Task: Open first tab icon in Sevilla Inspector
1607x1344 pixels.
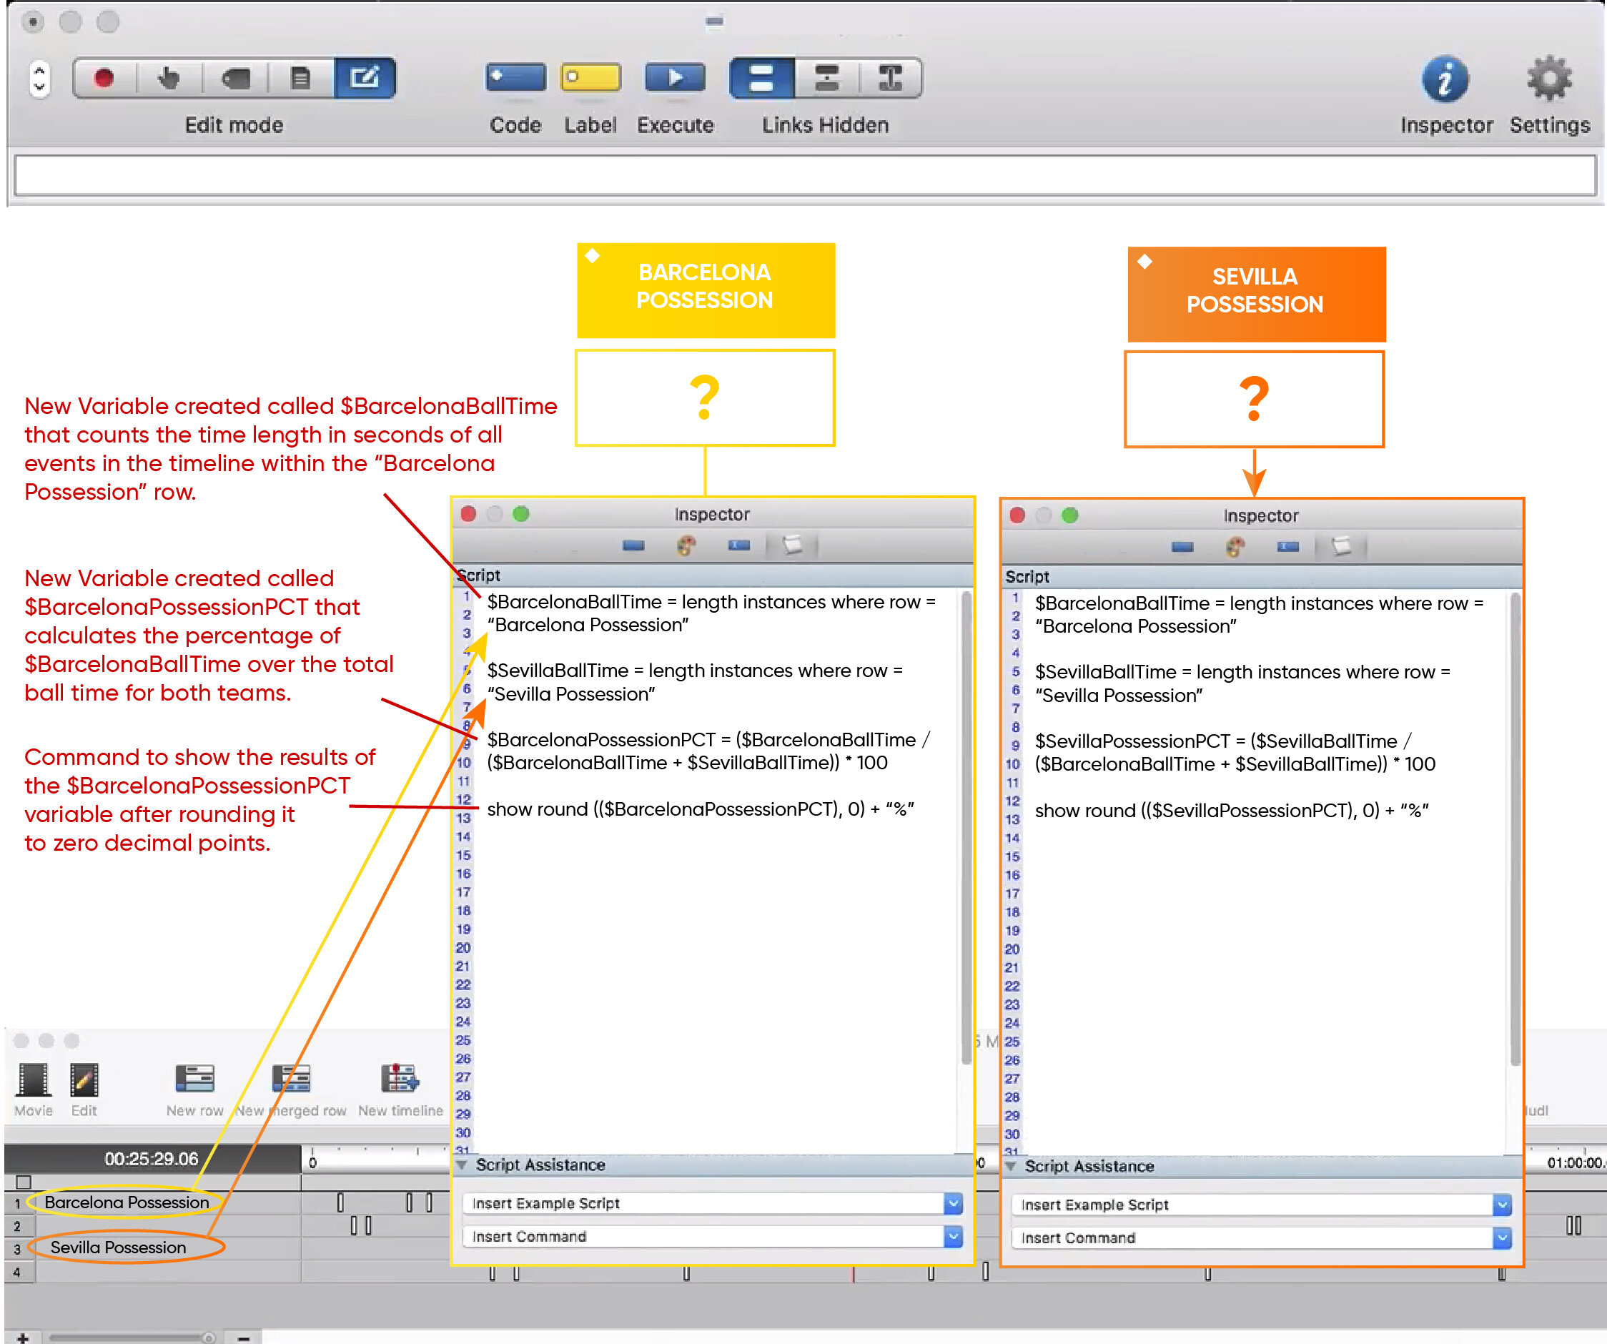Action: click(x=1182, y=547)
